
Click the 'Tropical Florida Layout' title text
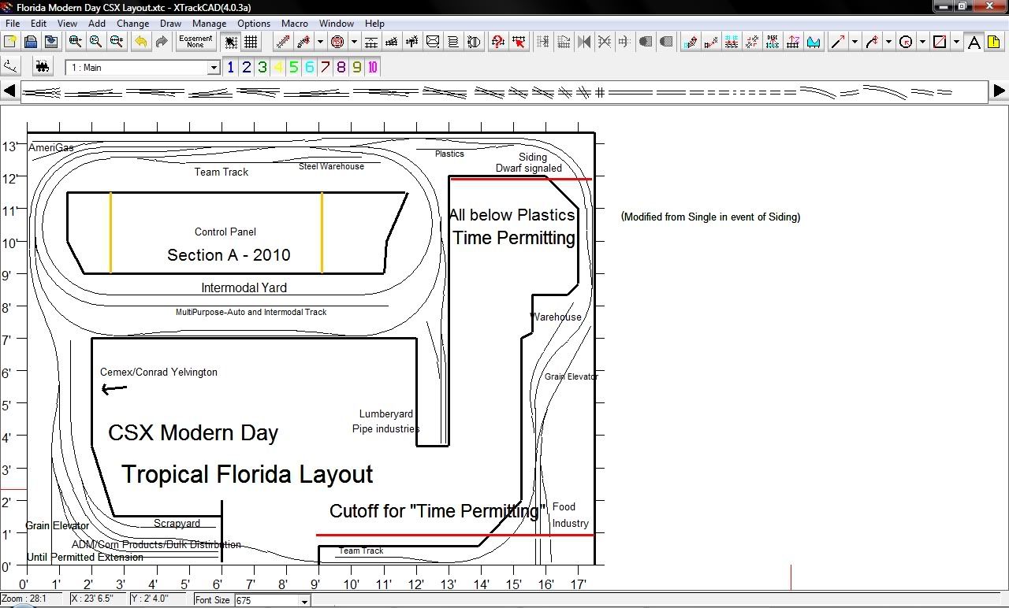(247, 474)
